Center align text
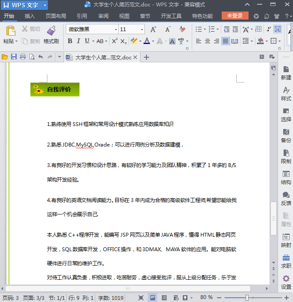 (x=208, y=41)
